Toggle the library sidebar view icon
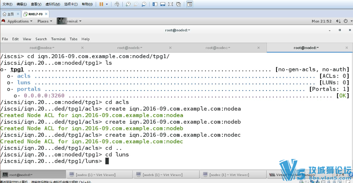The width and height of the screenshot is (353, 183). coord(155,4)
